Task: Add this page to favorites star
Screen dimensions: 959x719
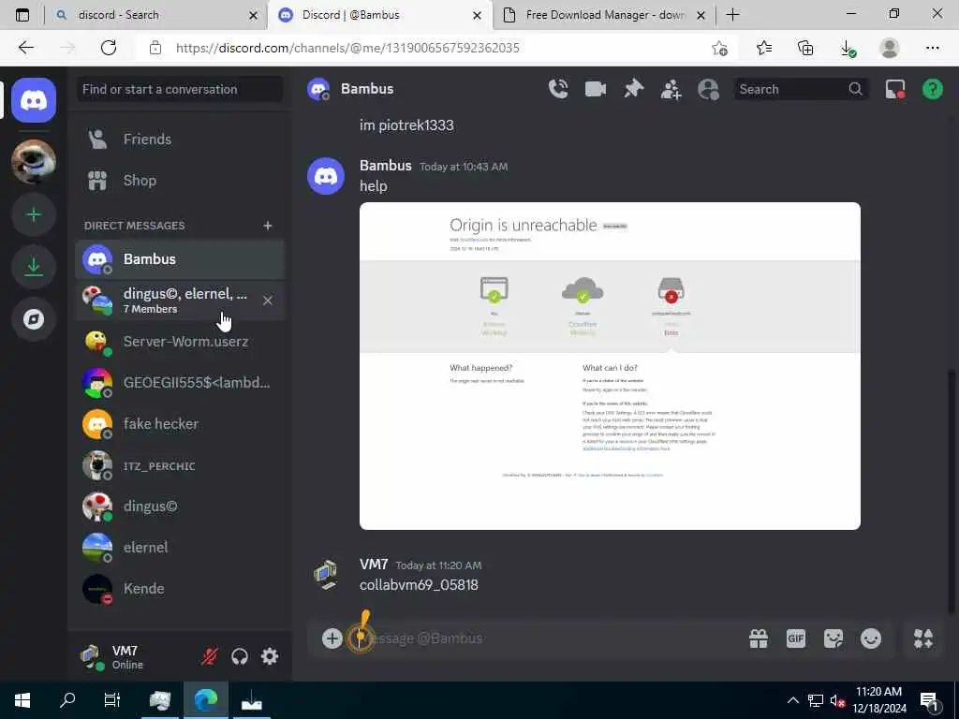Action: pos(720,49)
